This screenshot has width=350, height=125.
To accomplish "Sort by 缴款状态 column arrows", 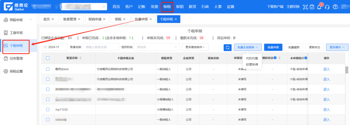I will pyautogui.click(x=279, y=58).
